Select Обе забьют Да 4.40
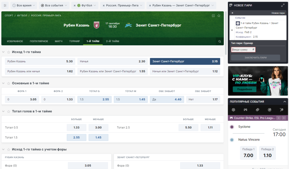The height and width of the screenshot is (169, 289). pos(167,99)
